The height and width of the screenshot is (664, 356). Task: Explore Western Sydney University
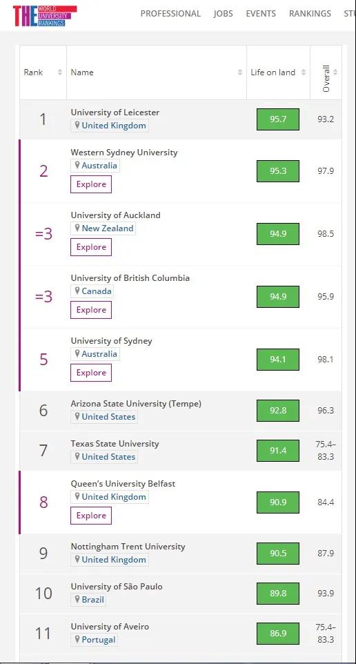click(91, 184)
